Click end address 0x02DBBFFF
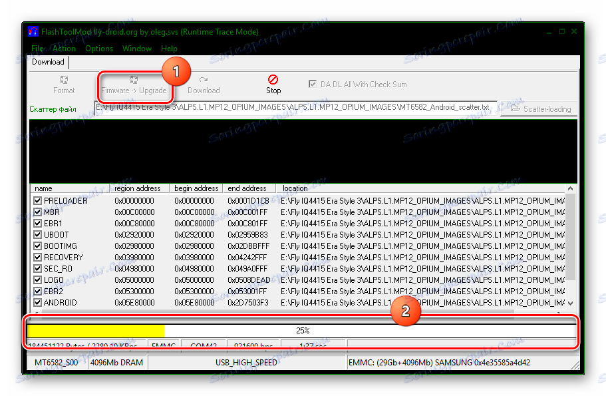606x396 pixels. click(248, 246)
